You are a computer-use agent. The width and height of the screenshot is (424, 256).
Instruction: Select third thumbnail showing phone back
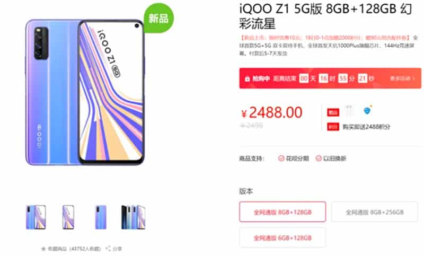coord(101,217)
